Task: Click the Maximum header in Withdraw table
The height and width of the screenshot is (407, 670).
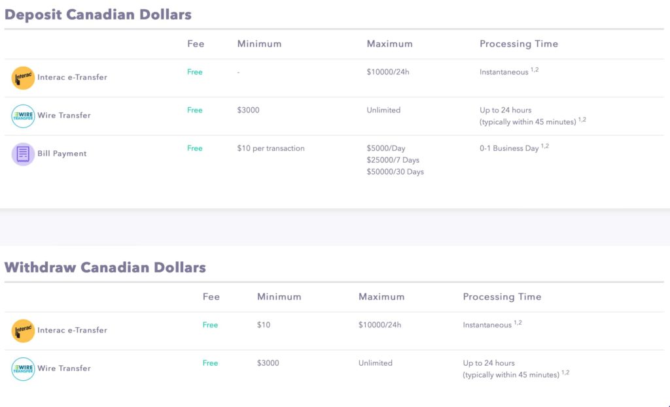Action: point(381,297)
